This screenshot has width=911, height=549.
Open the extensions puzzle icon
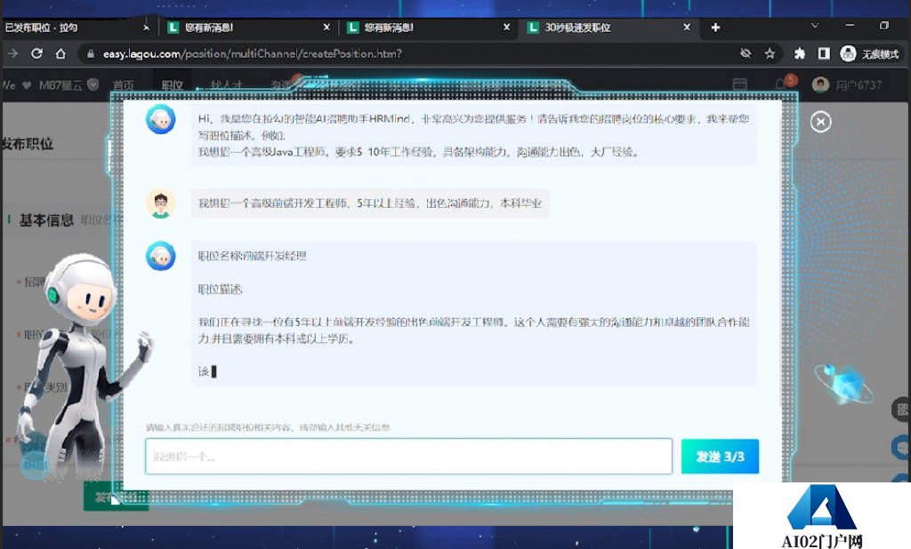coord(800,53)
